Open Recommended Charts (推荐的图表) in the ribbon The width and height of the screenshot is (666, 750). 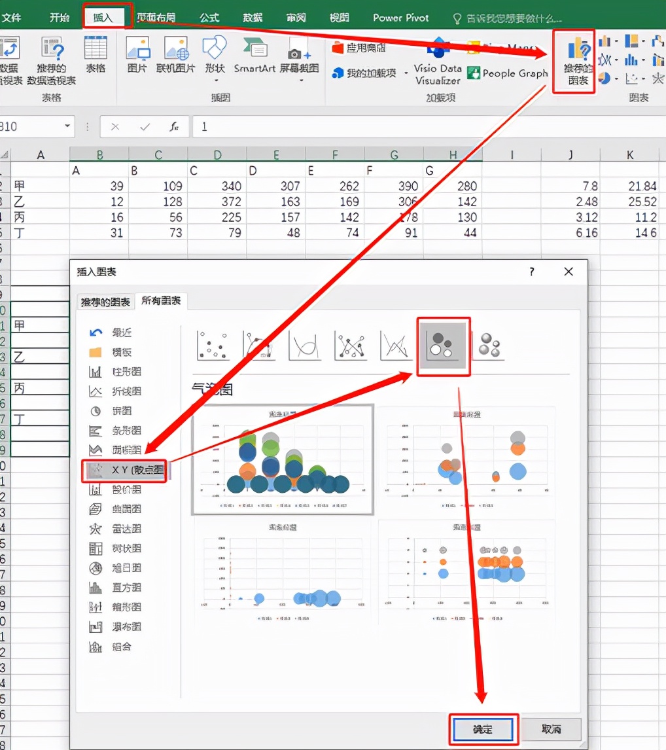573,61
